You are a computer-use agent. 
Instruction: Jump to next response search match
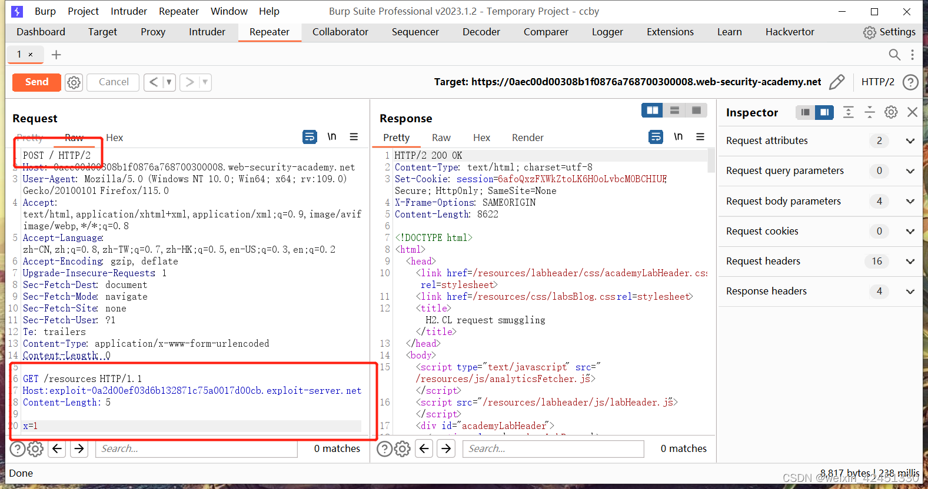[447, 449]
